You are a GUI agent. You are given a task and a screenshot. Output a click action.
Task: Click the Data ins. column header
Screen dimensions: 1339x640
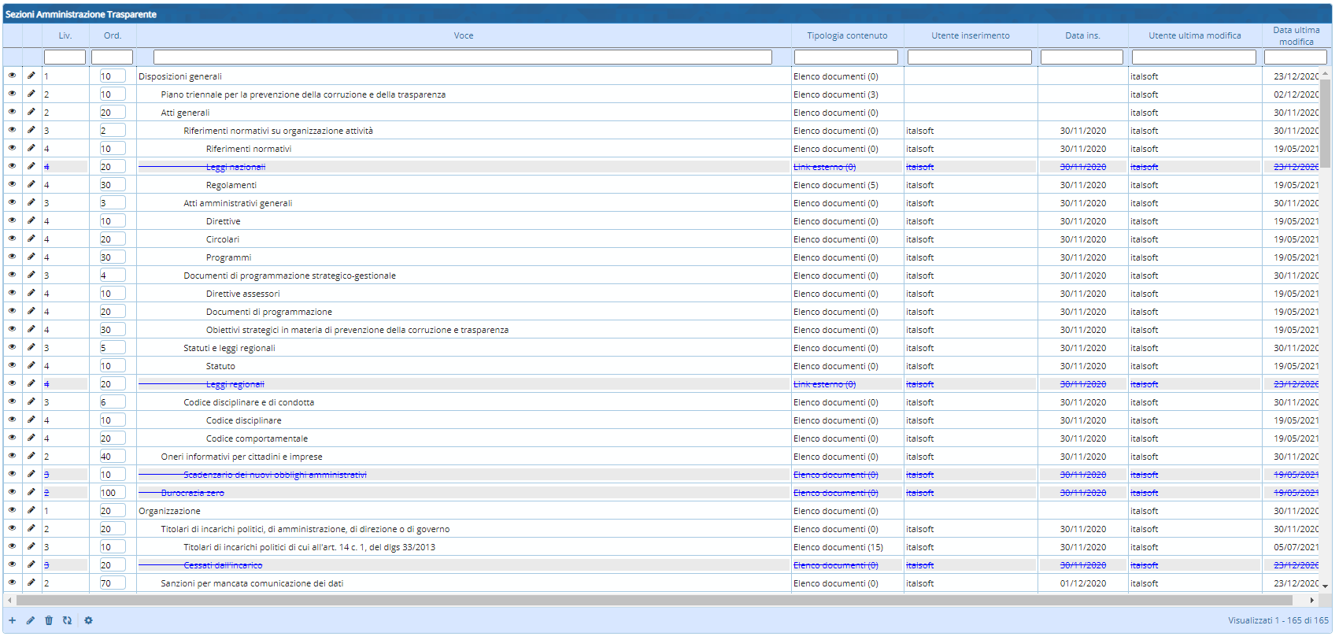click(x=1082, y=35)
